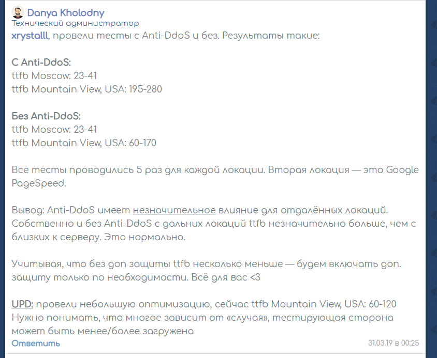Click the bold С Anti-DdoS: heading
437x358 pixels.
click(41, 63)
